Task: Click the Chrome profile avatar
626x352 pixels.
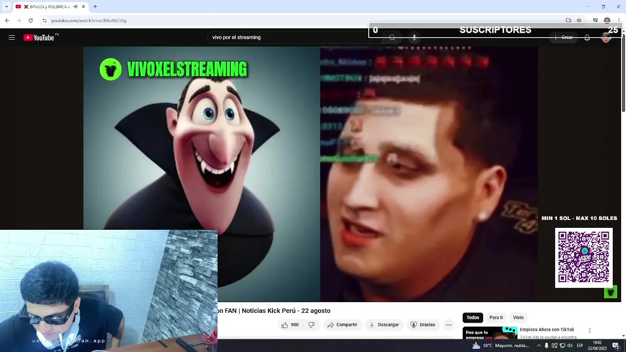Action: 607,21
